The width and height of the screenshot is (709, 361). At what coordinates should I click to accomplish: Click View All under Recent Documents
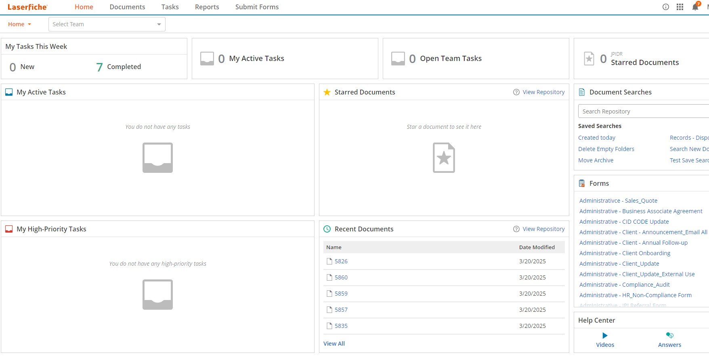tap(334, 344)
